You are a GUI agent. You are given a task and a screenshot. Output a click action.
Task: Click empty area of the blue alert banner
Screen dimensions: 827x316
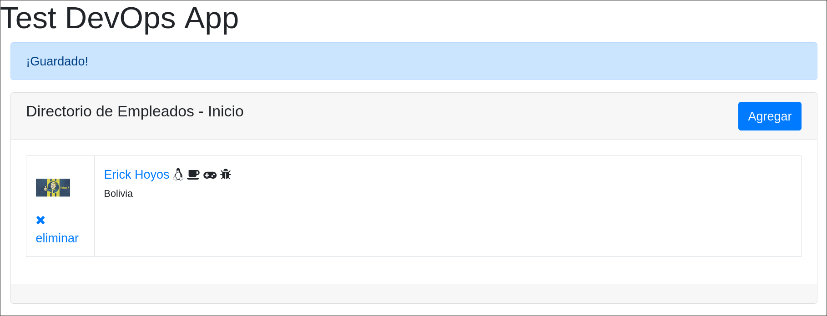click(455, 61)
